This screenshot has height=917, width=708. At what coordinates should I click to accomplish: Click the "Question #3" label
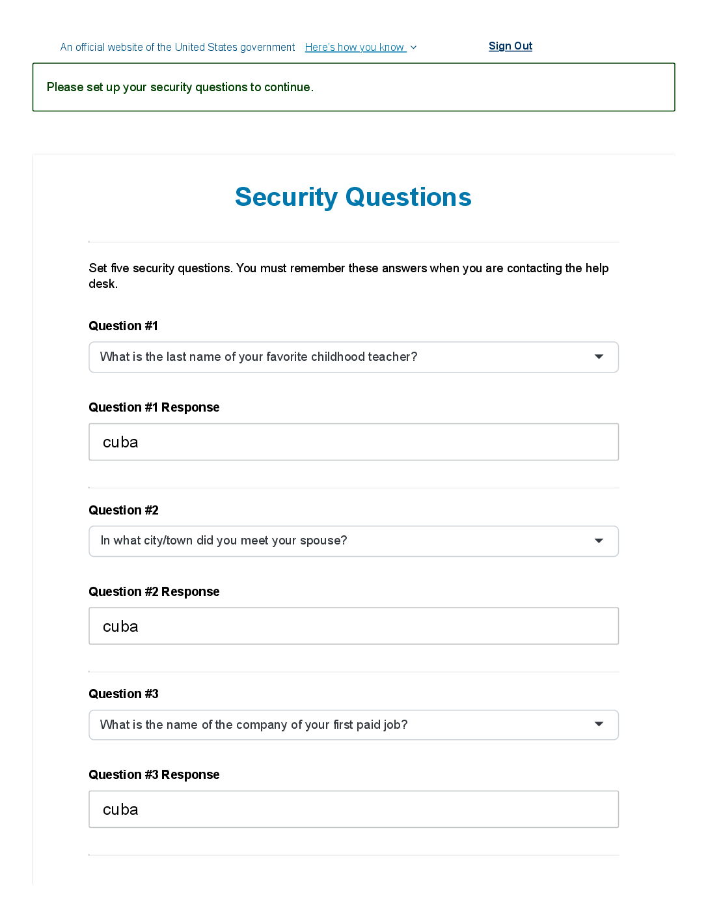click(124, 694)
